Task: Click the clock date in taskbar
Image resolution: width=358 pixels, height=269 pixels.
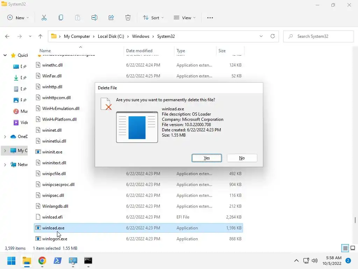Action: [332, 261]
